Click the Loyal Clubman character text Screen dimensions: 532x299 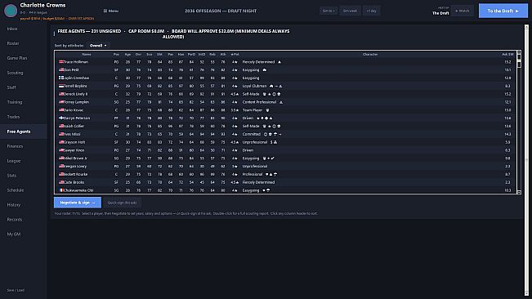coord(254,86)
